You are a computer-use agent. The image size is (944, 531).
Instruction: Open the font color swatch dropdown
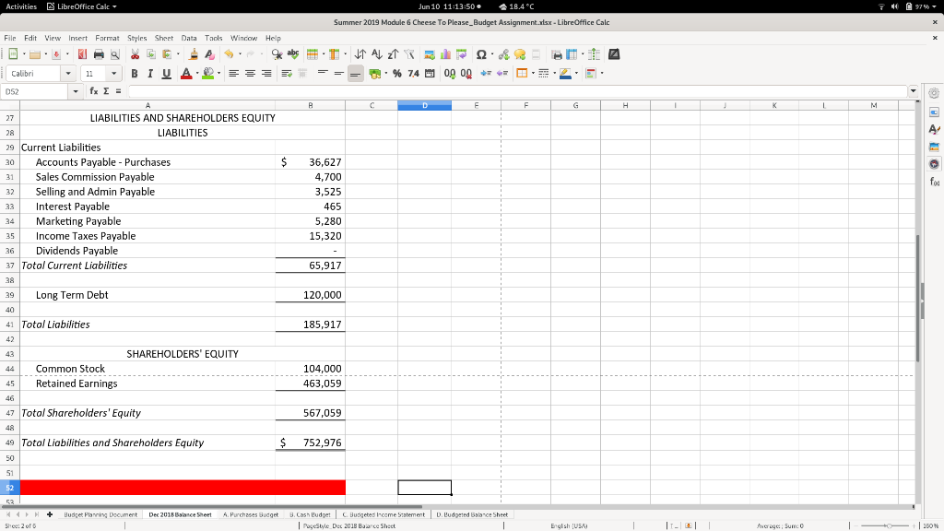pyautogui.click(x=195, y=74)
